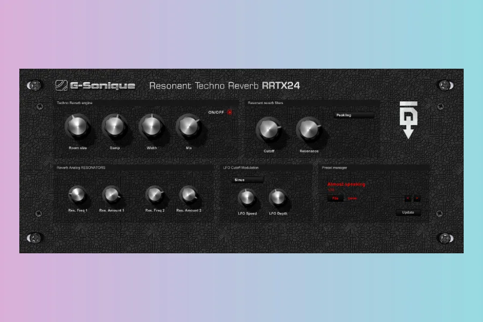
Task: Click the G-Sonique logo
Action: pos(96,85)
